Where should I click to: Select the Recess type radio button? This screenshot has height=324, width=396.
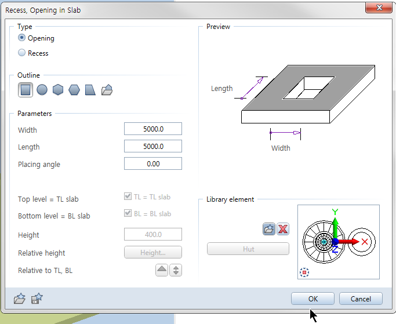coord(22,53)
